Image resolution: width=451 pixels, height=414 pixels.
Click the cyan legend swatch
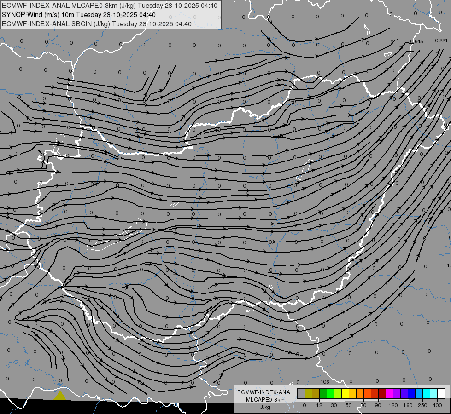click(x=427, y=393)
